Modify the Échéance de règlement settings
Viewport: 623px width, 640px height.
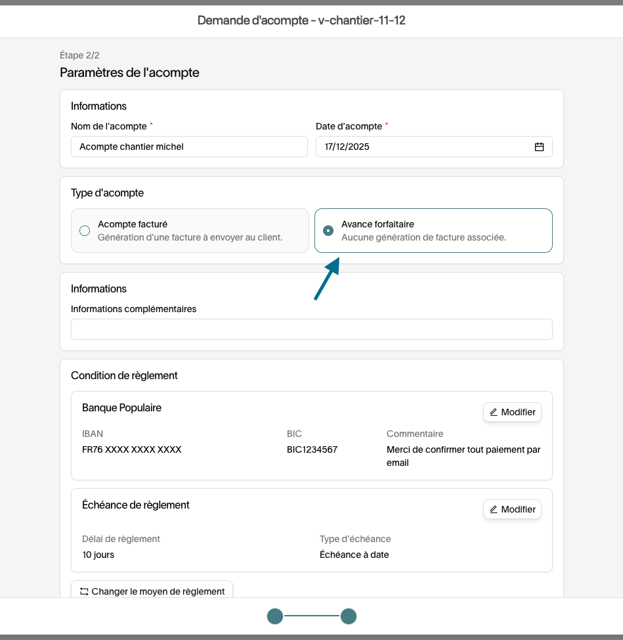coord(513,509)
